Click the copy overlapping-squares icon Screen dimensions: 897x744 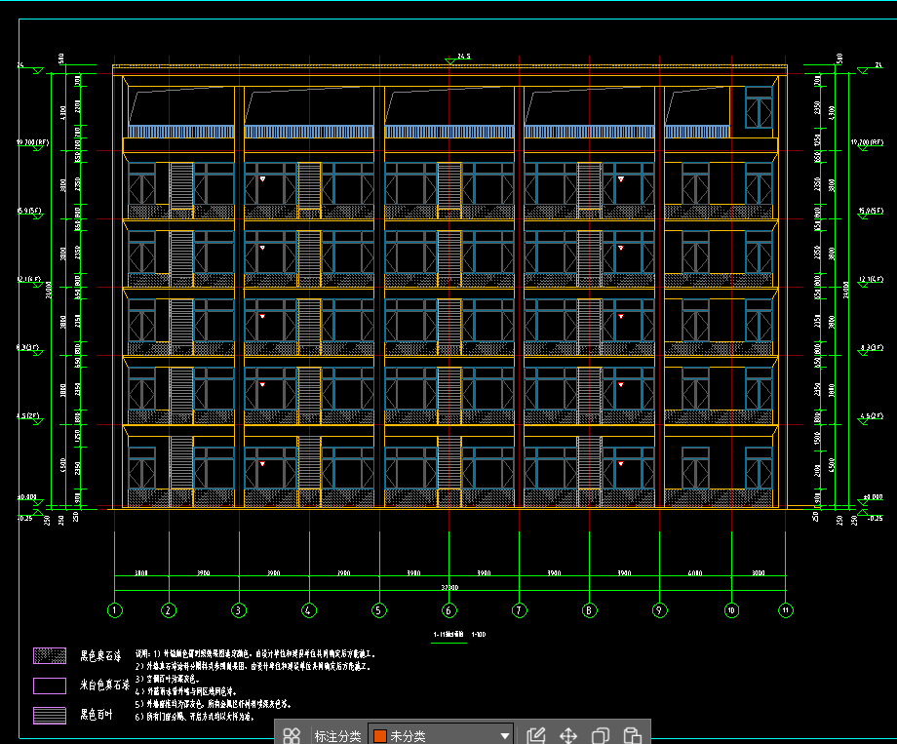(x=601, y=736)
